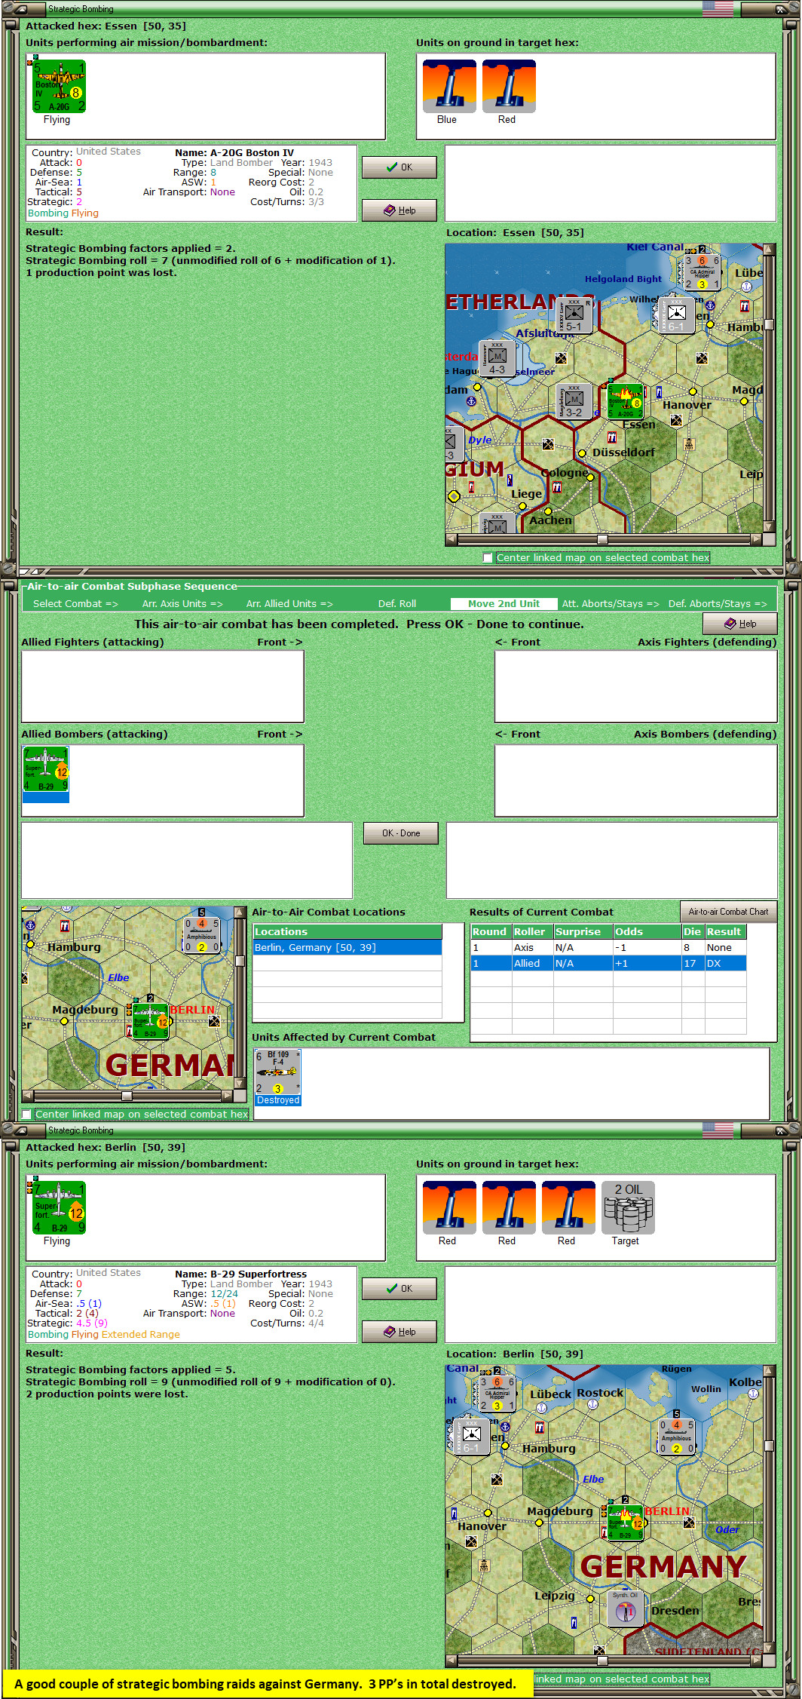The width and height of the screenshot is (802, 1699).
Task: Click the B-29 counter on Berlin location map
Action: coord(625,1523)
